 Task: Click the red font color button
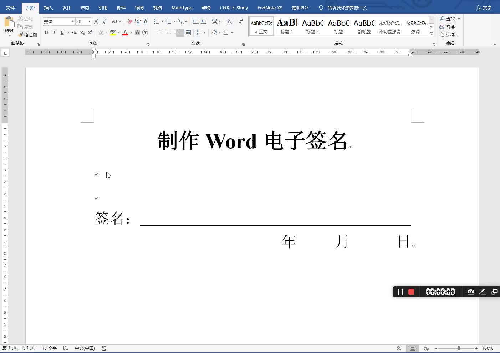(125, 32)
